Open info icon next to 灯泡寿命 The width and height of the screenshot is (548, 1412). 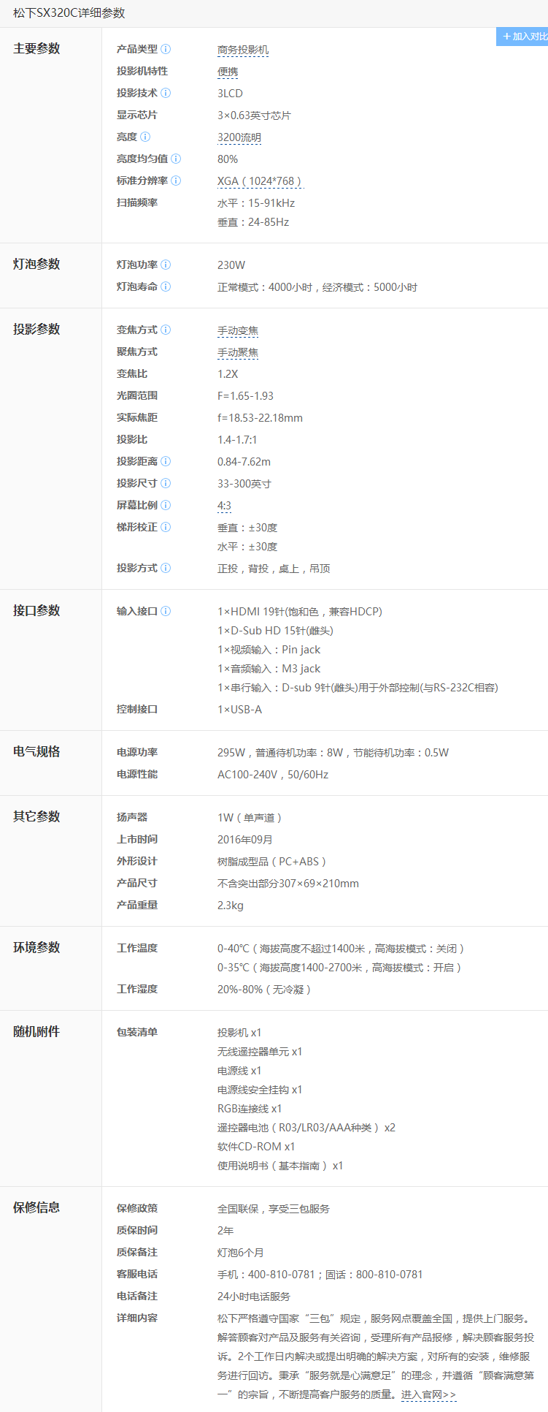coord(166,286)
